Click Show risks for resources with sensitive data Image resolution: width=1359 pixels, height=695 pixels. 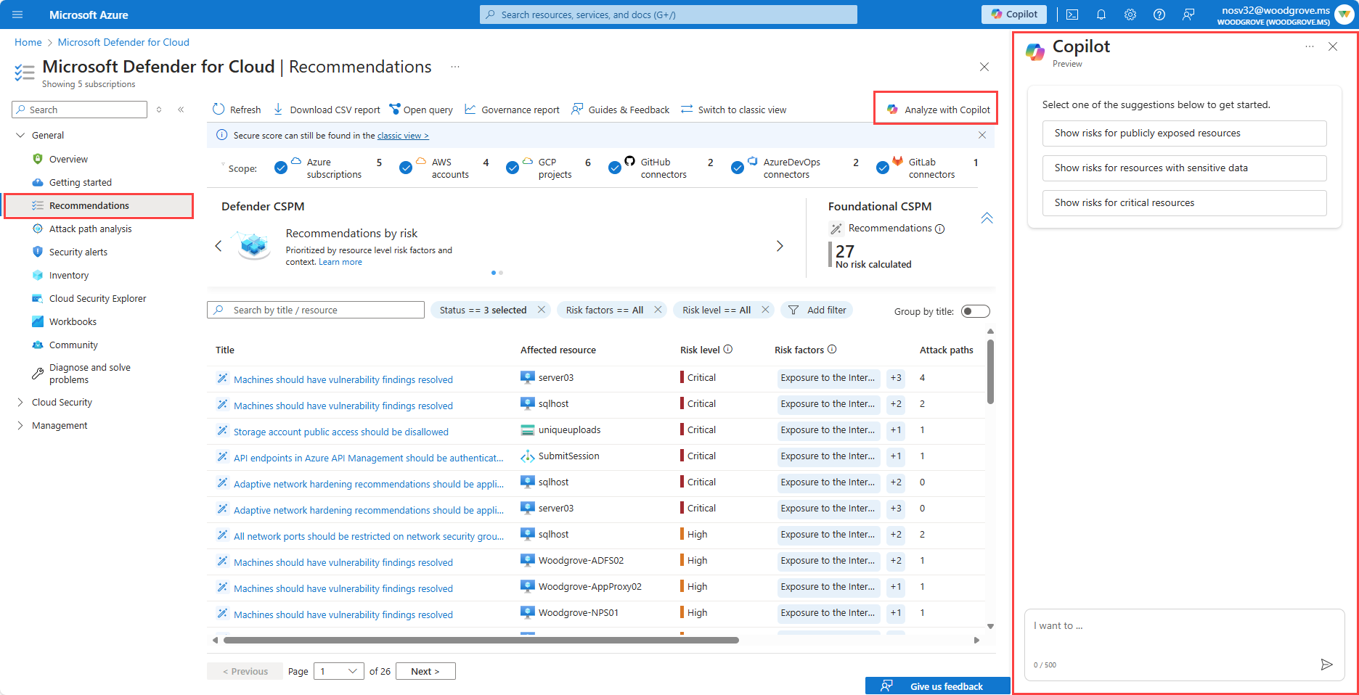point(1184,168)
